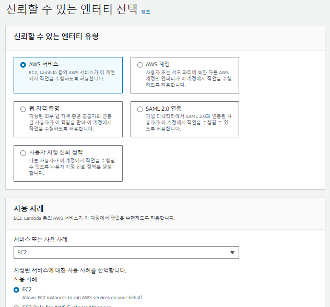This screenshot has height=307, width=330.
Task: Click the 지정된 서비스에 대한 사용 사례 text
Action: click(x=70, y=270)
